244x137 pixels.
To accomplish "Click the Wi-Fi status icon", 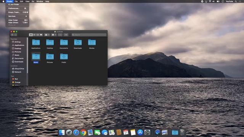I will 210,2.
